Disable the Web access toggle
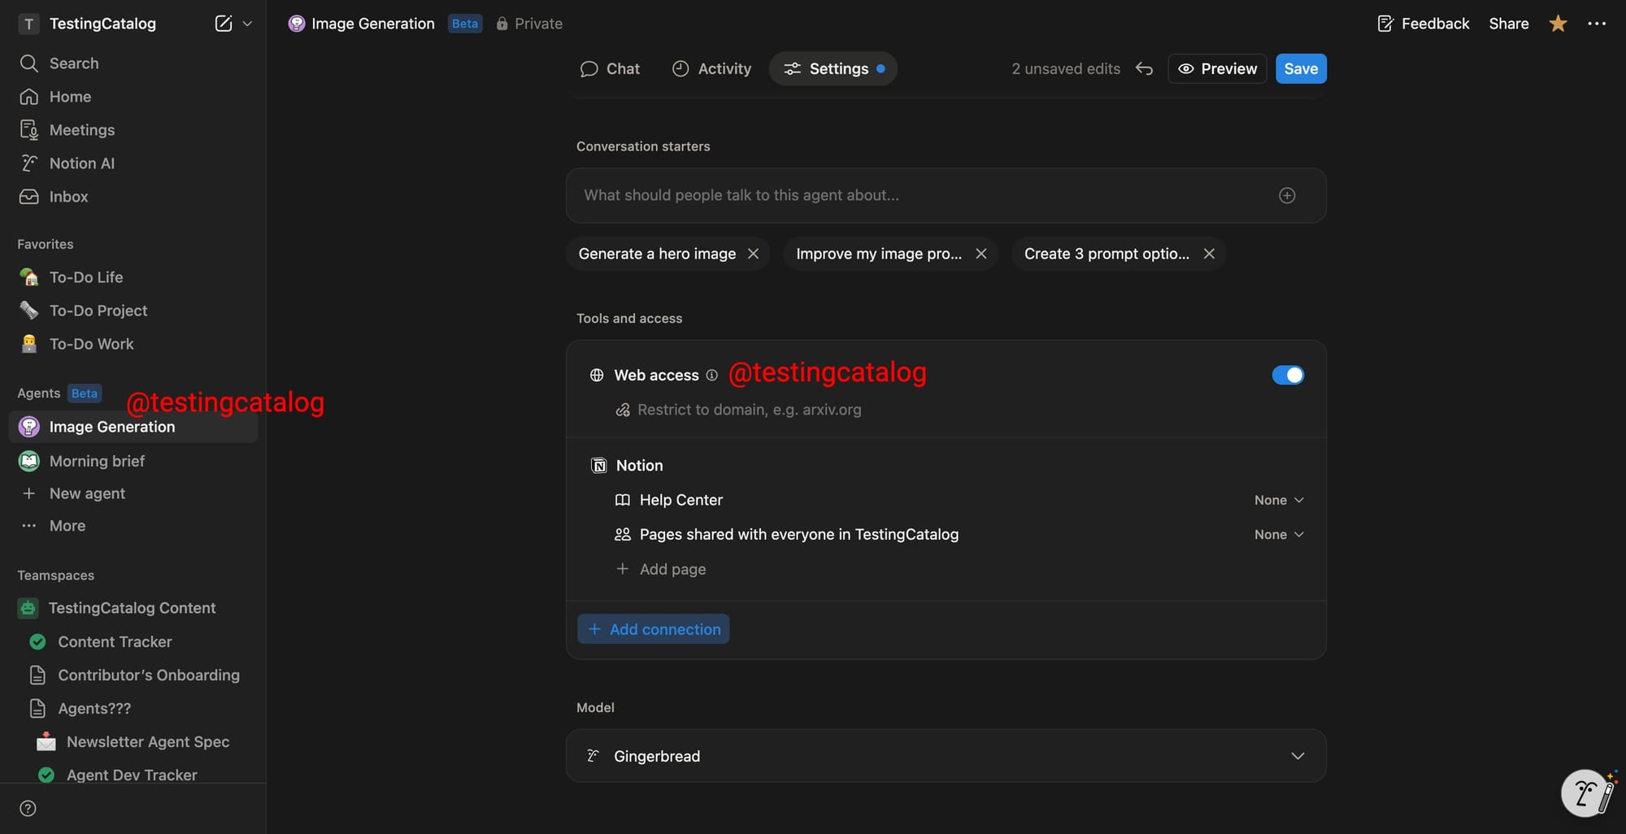1626x834 pixels. [x=1287, y=375]
